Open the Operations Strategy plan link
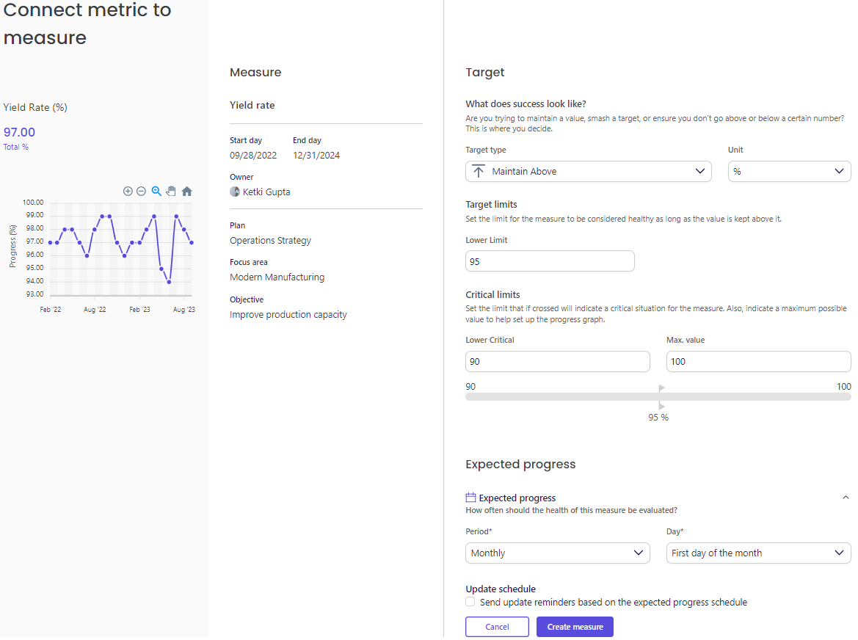Image resolution: width=858 pixels, height=640 pixels. (x=269, y=240)
